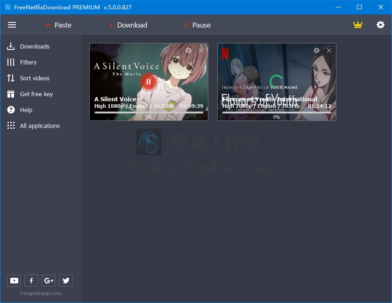Remove A Silent Voice with its X

coord(201,50)
